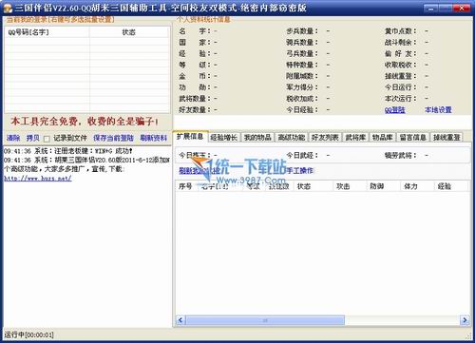Click the 状态 column header in the account list
Screen dimensions: 475x343
129,32
